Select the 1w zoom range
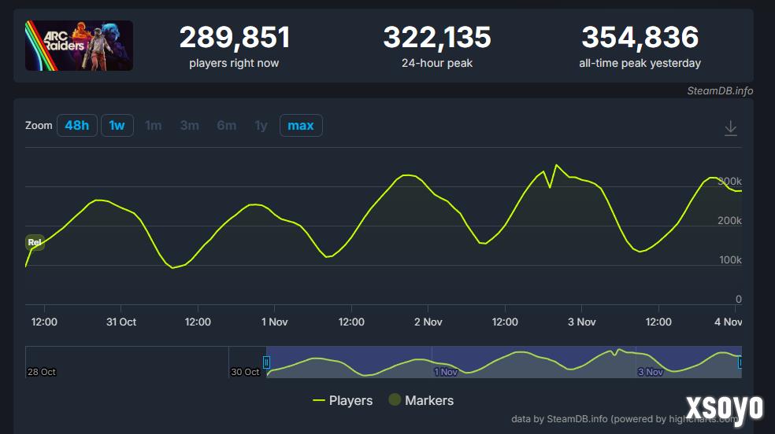 pos(117,126)
